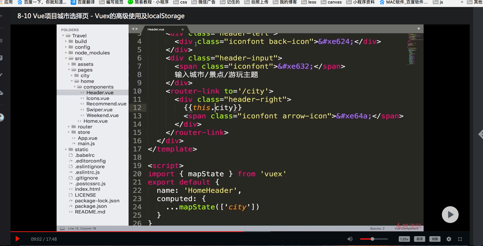Click Vue Component syntax selector

[x=406, y=228]
